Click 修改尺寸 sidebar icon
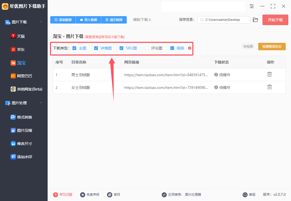This screenshot has height=201, width=291. coord(13,143)
